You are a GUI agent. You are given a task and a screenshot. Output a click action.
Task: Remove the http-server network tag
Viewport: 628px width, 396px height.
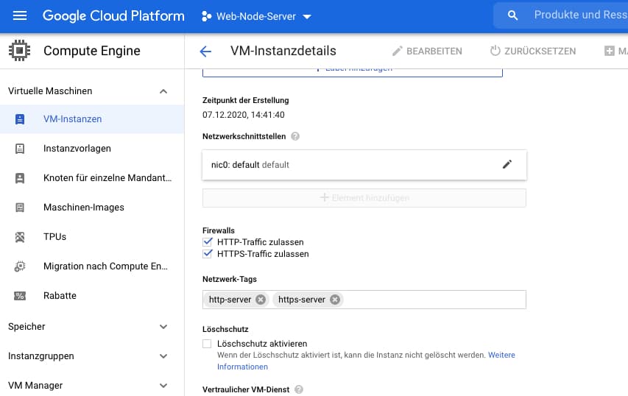point(260,300)
